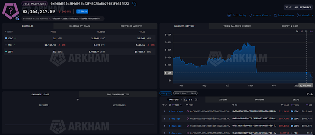Screen dimensions: 315x135
Task: Open recipient address 0x5bA93AFB50... in transfers
Action: (x=254, y=111)
